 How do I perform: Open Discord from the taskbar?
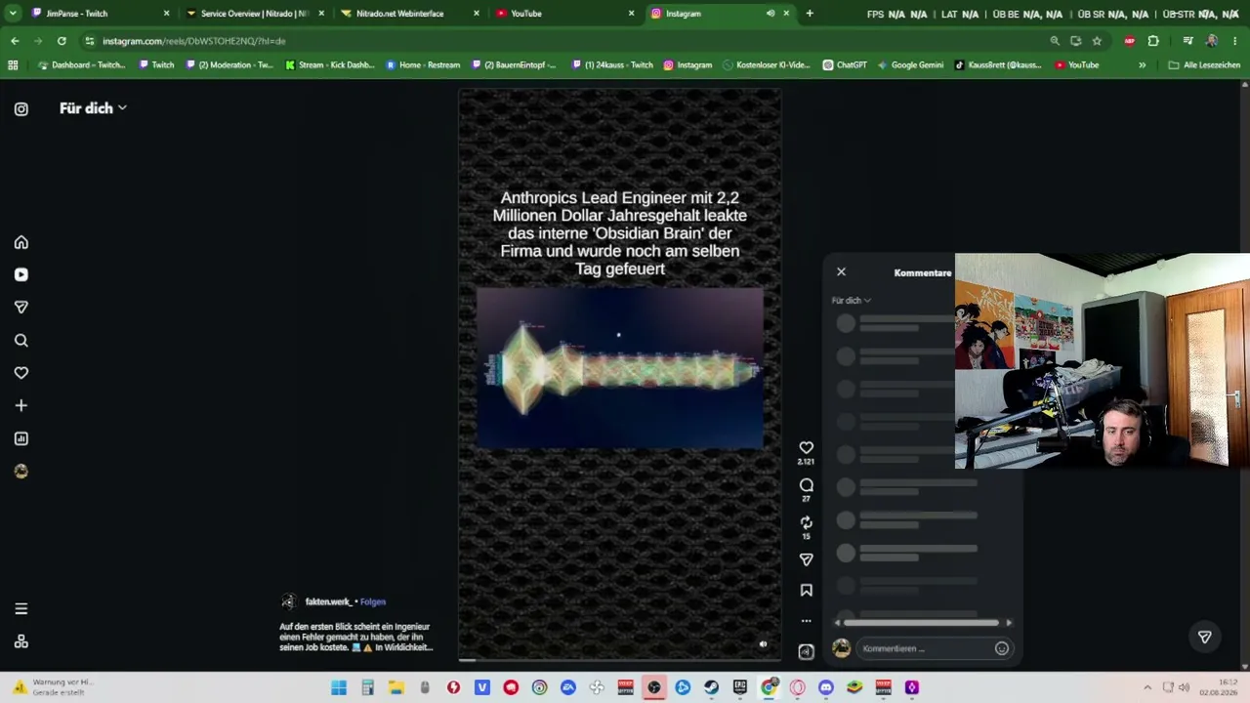pos(826,687)
